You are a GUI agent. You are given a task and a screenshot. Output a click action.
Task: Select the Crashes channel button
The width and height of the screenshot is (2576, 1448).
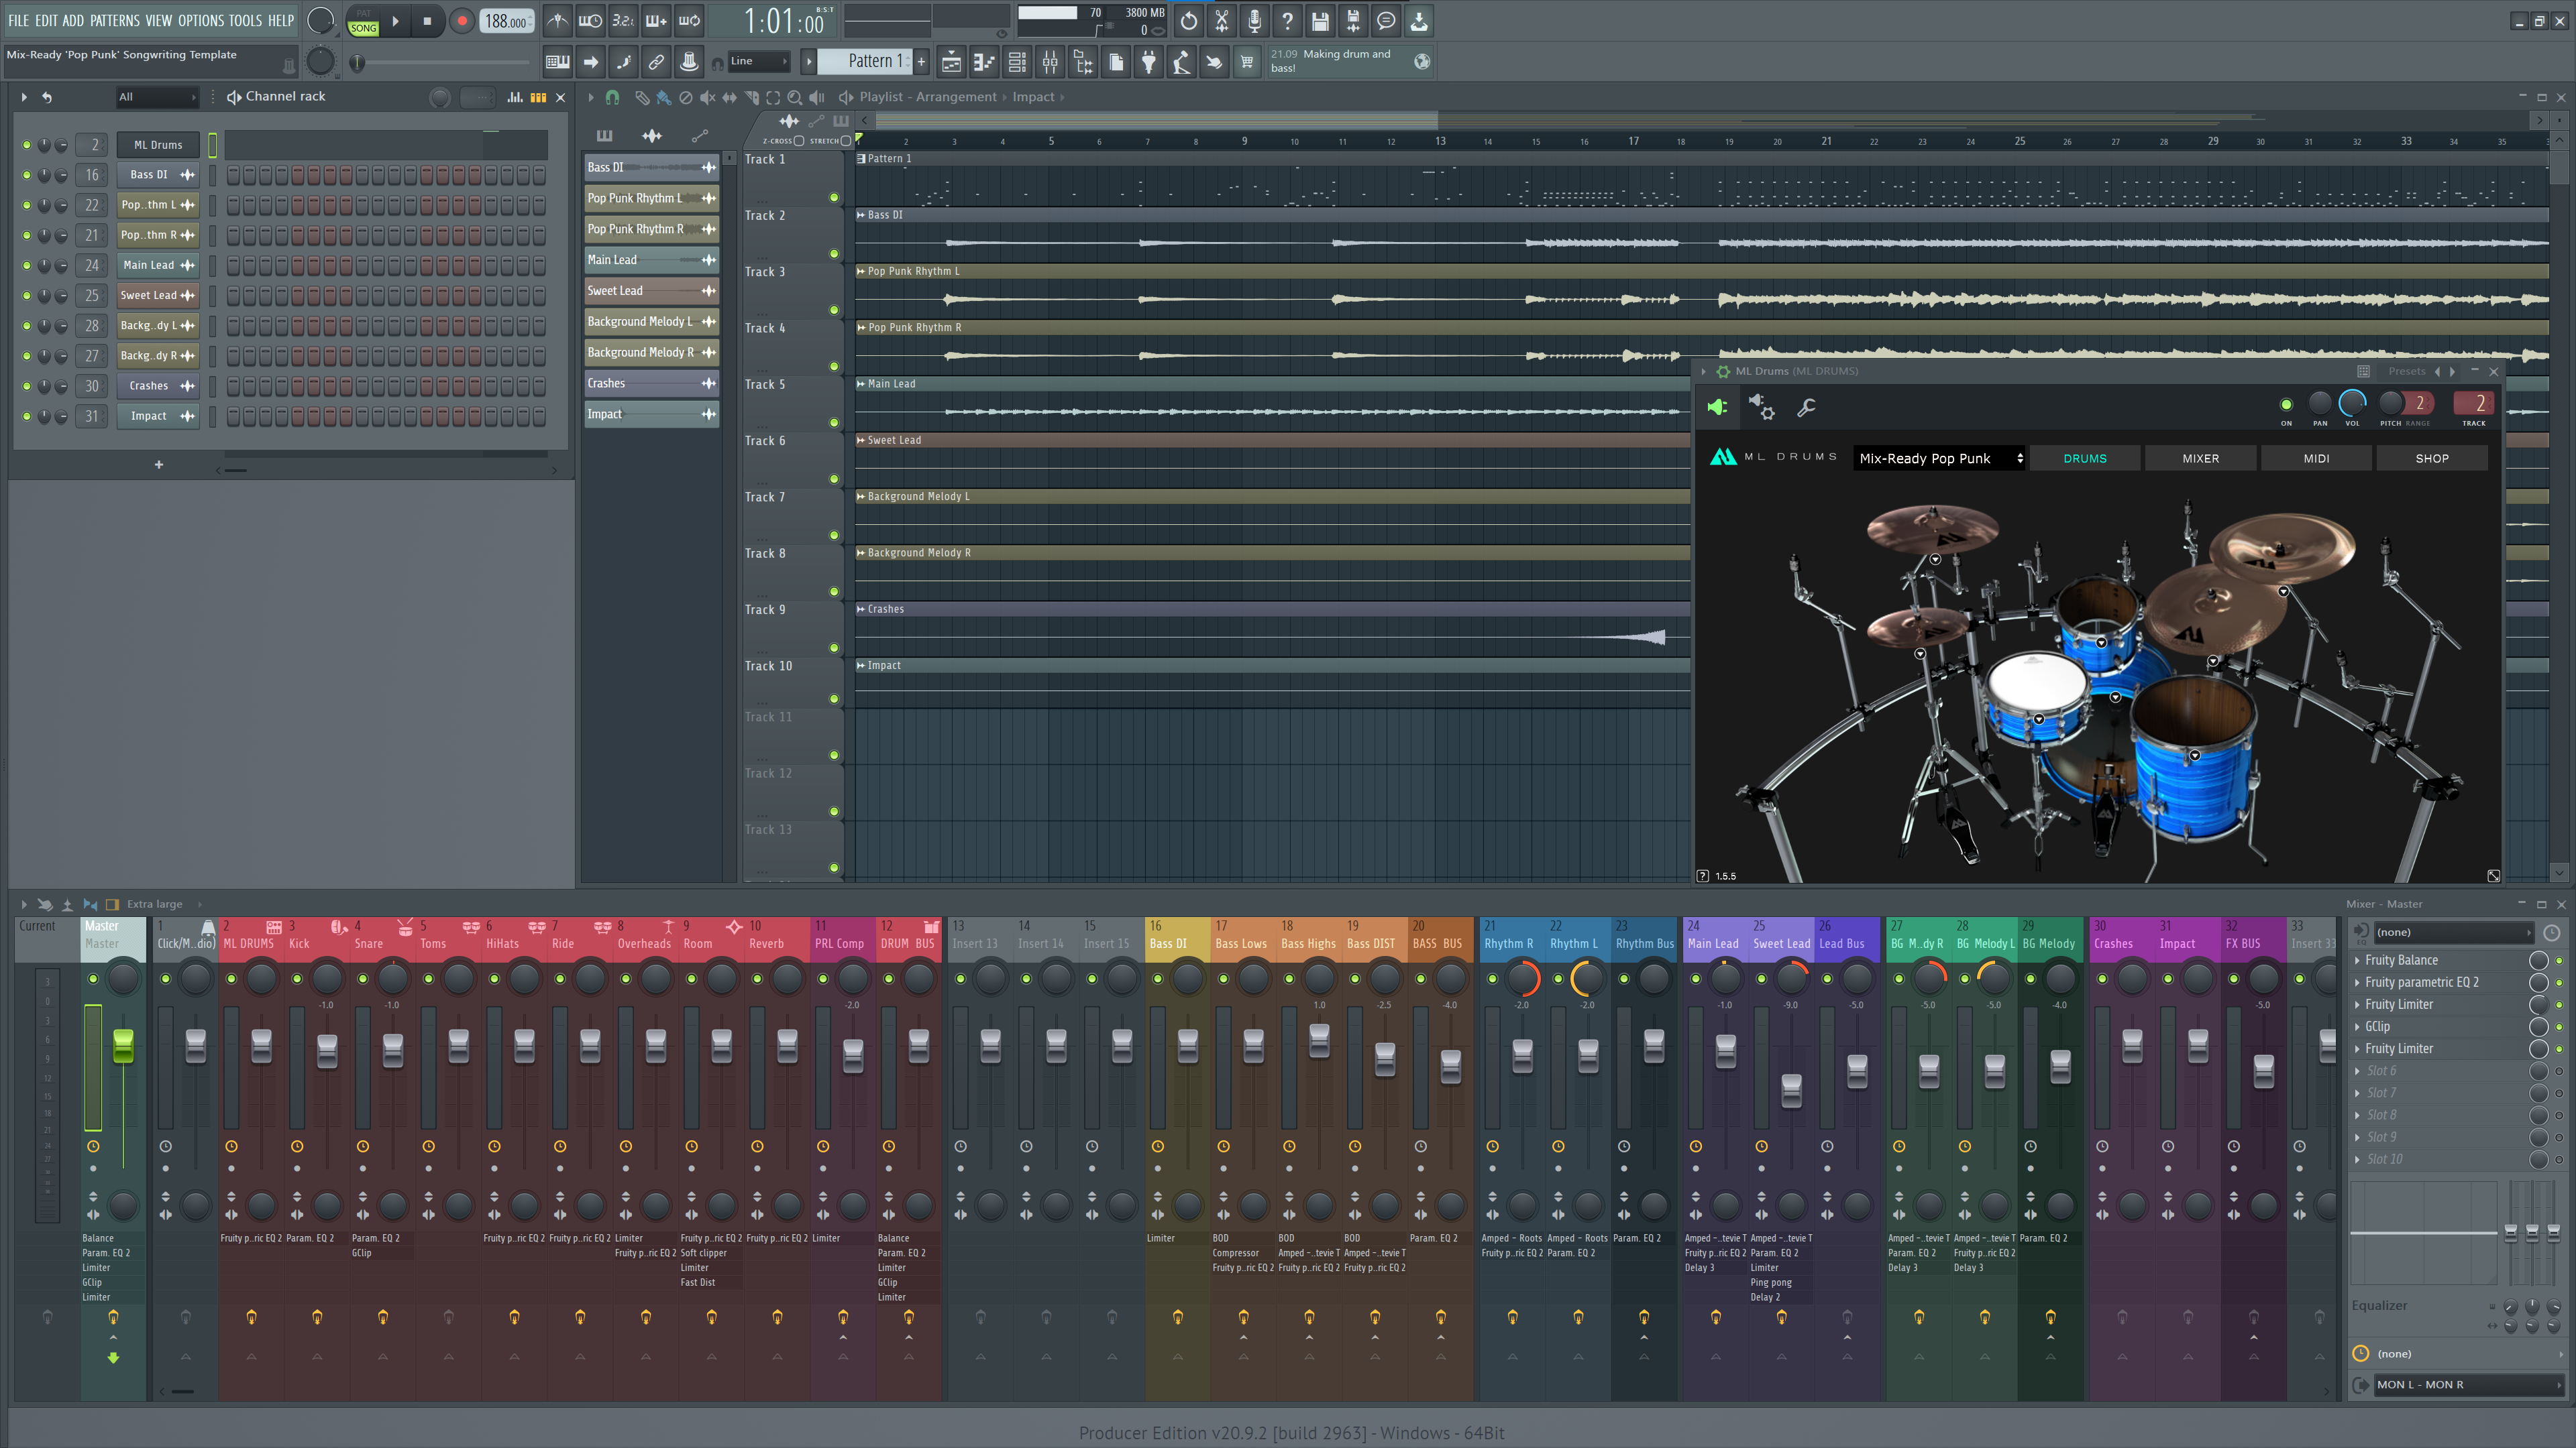(x=148, y=385)
